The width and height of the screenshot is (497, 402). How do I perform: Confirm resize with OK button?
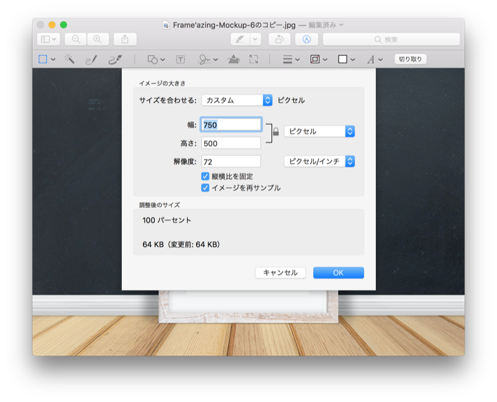(x=338, y=273)
